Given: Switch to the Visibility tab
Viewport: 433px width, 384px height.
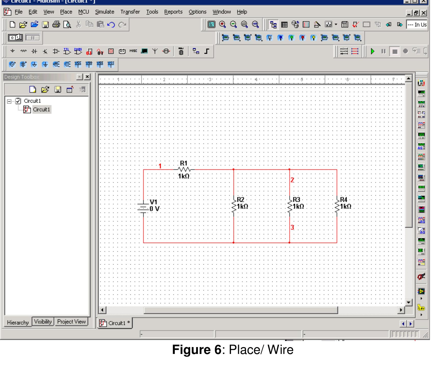Looking at the screenshot, I should [43, 322].
